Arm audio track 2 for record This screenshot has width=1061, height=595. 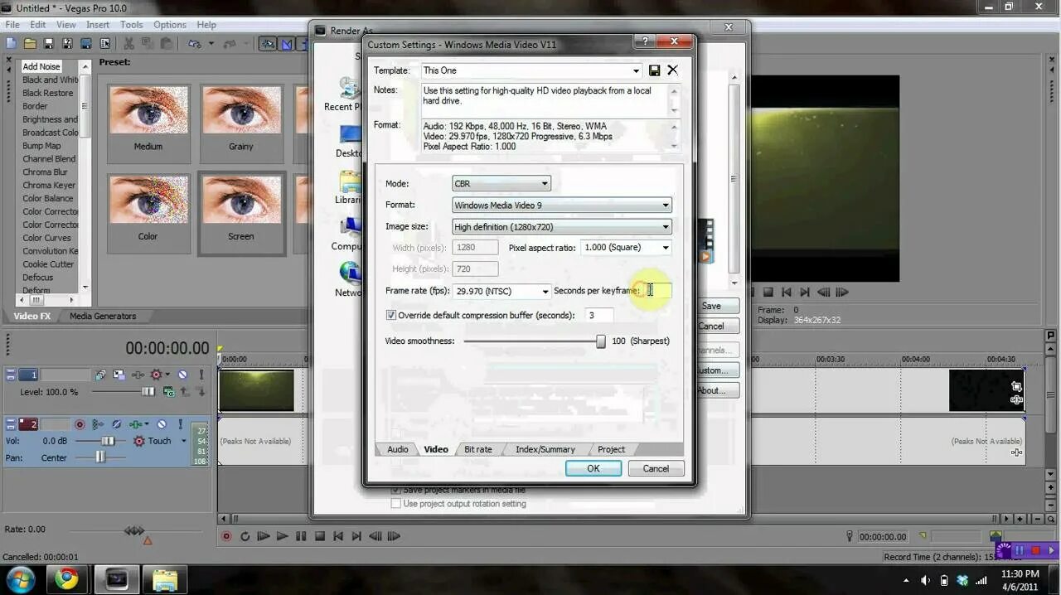click(80, 424)
